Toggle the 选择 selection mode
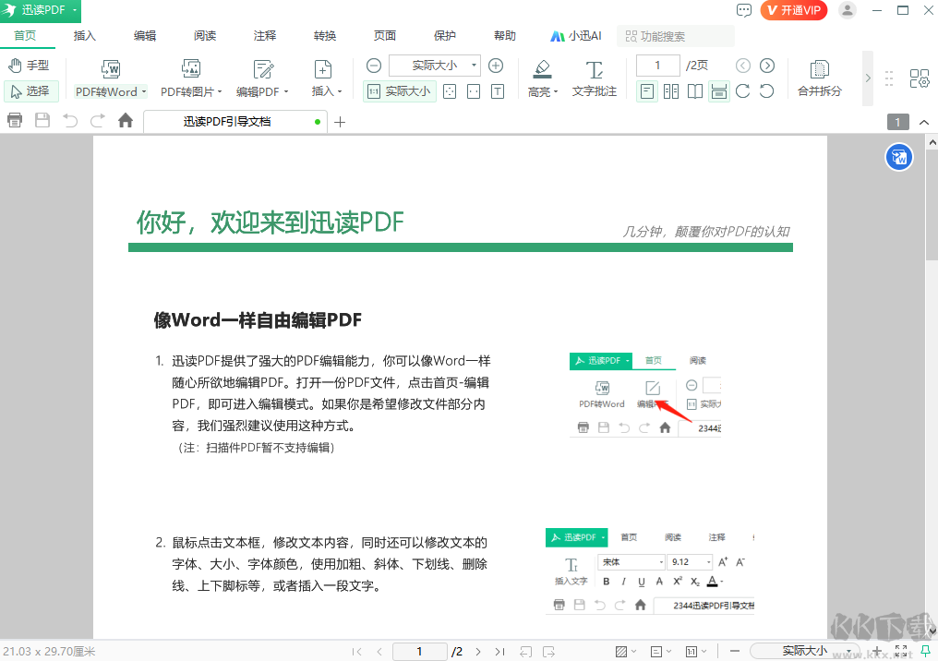Image resolution: width=938 pixels, height=661 pixels. point(30,91)
